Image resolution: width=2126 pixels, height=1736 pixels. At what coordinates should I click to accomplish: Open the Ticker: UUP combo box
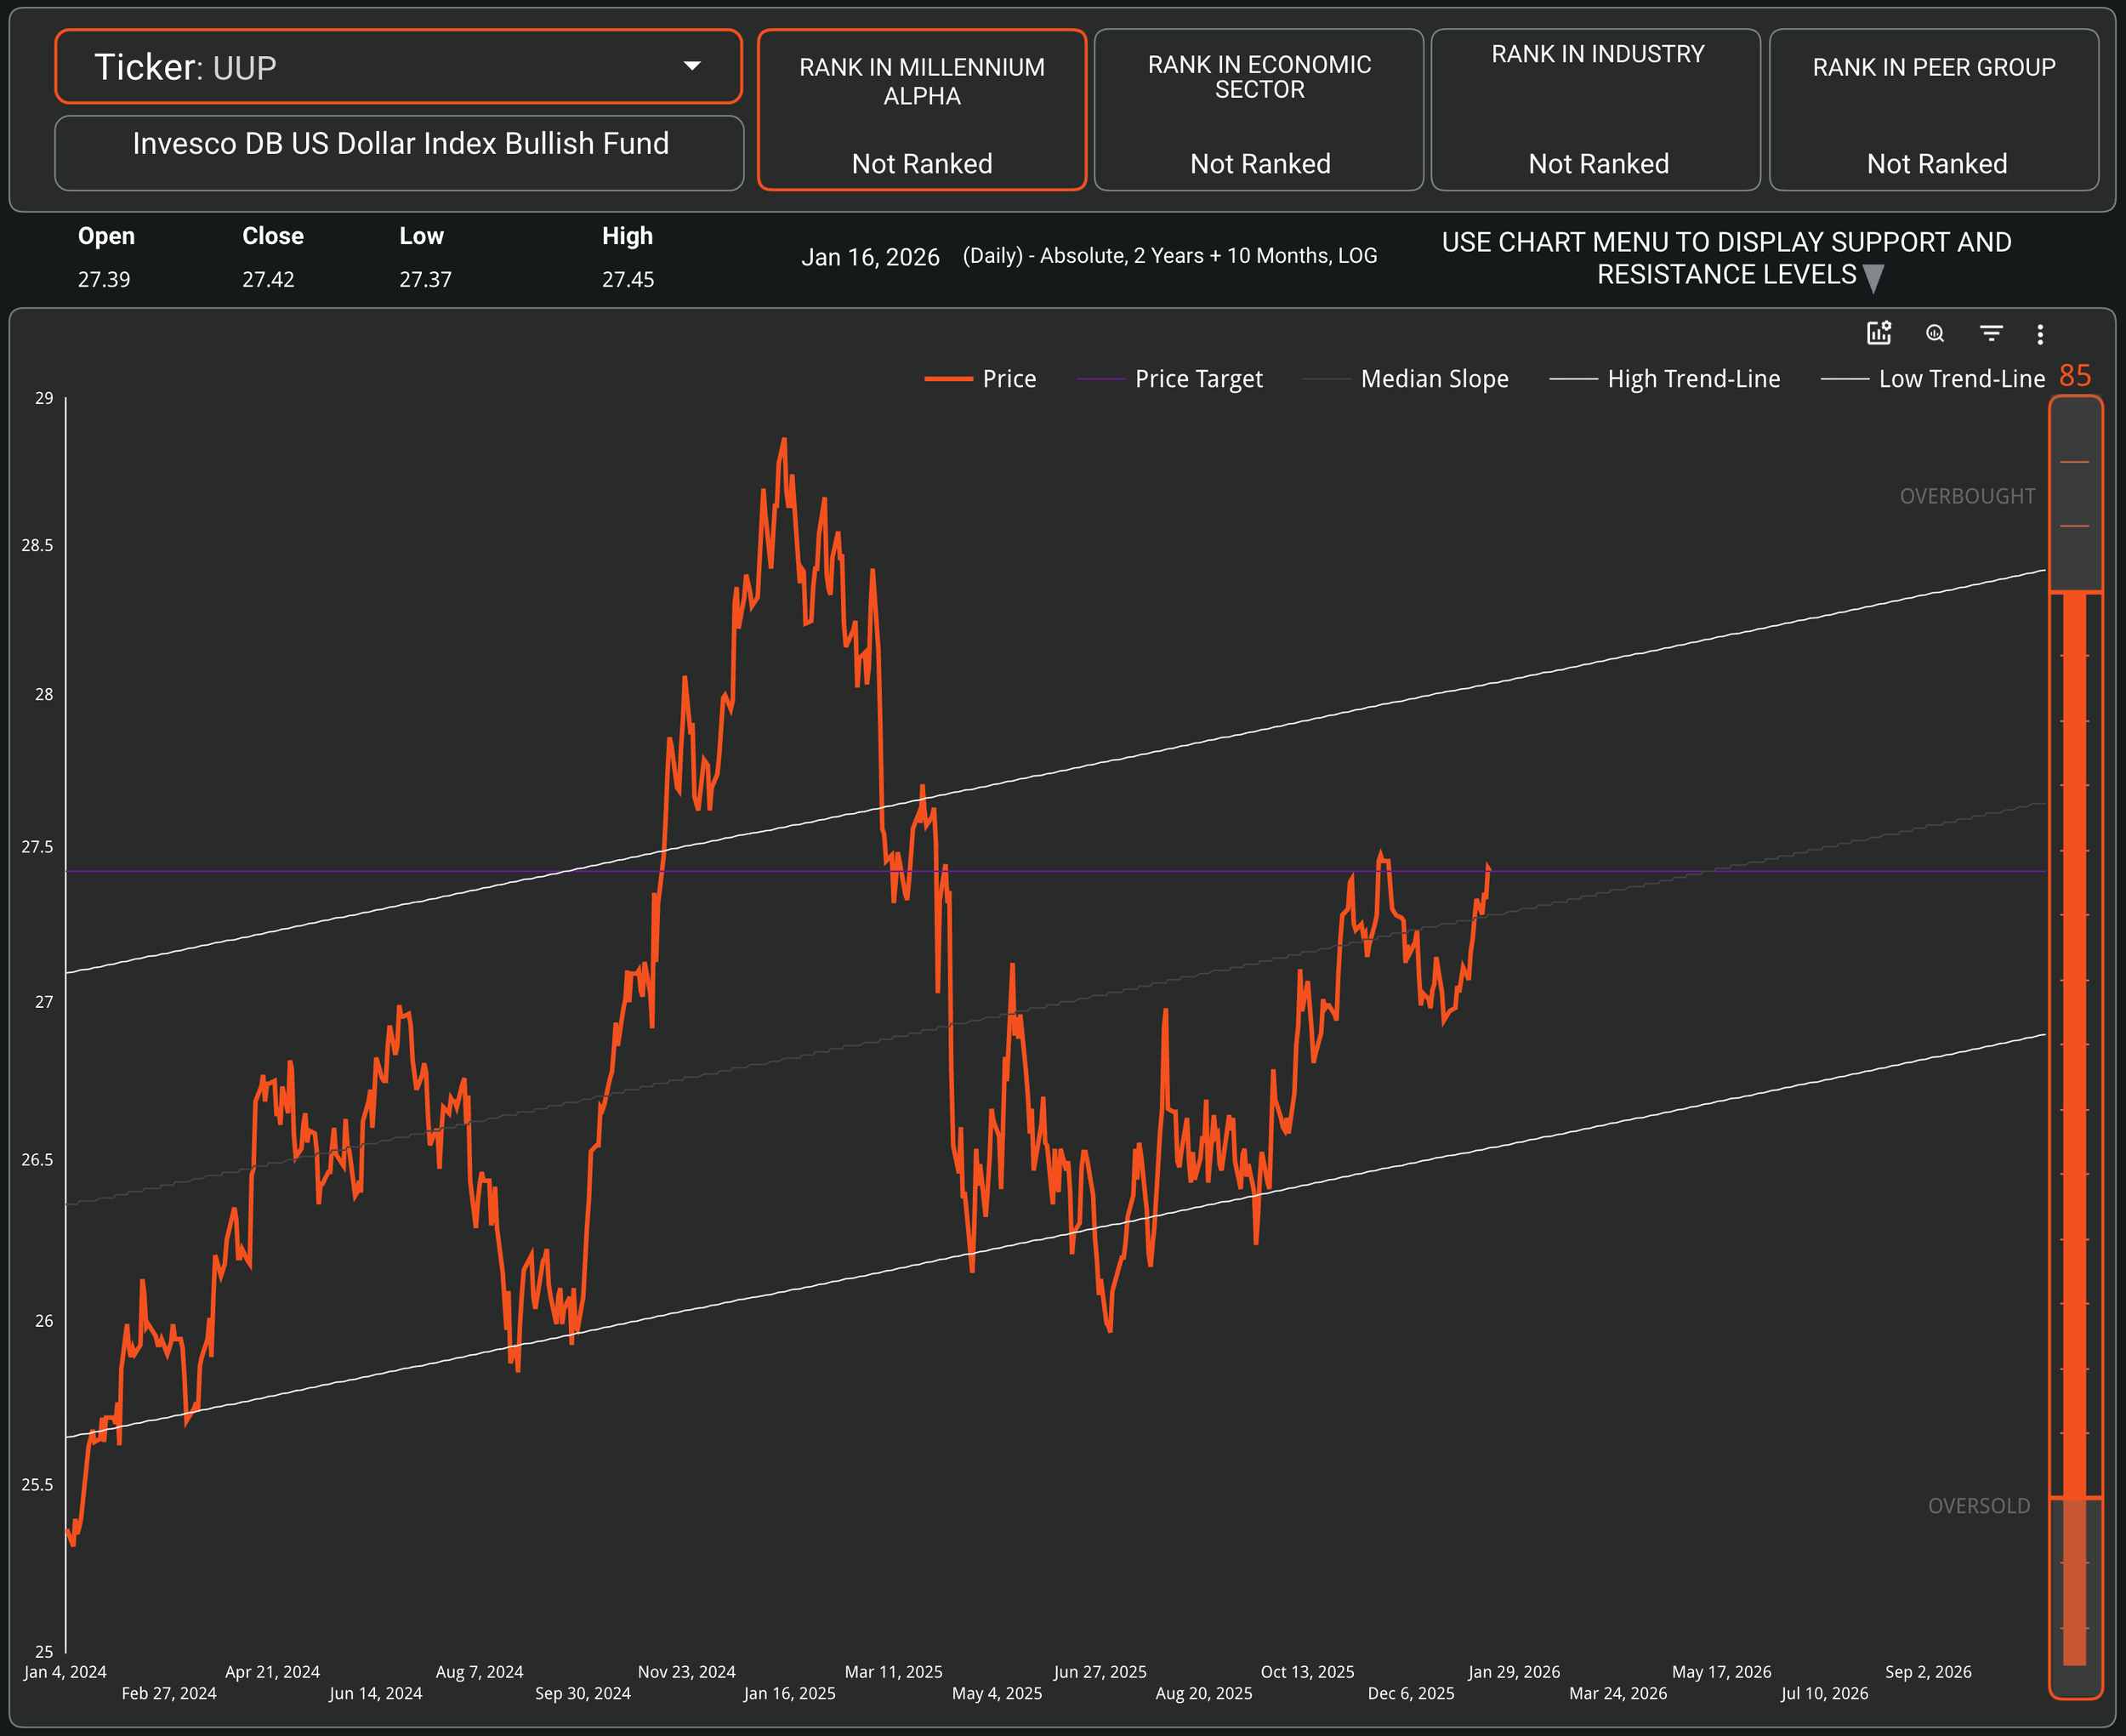398,67
